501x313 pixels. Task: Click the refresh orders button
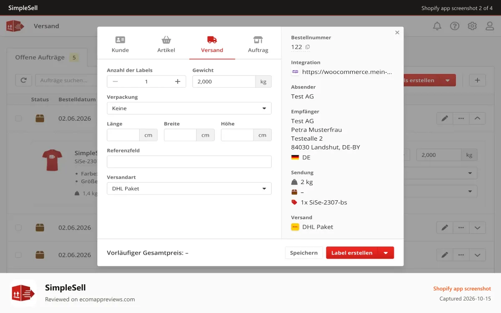(x=23, y=80)
